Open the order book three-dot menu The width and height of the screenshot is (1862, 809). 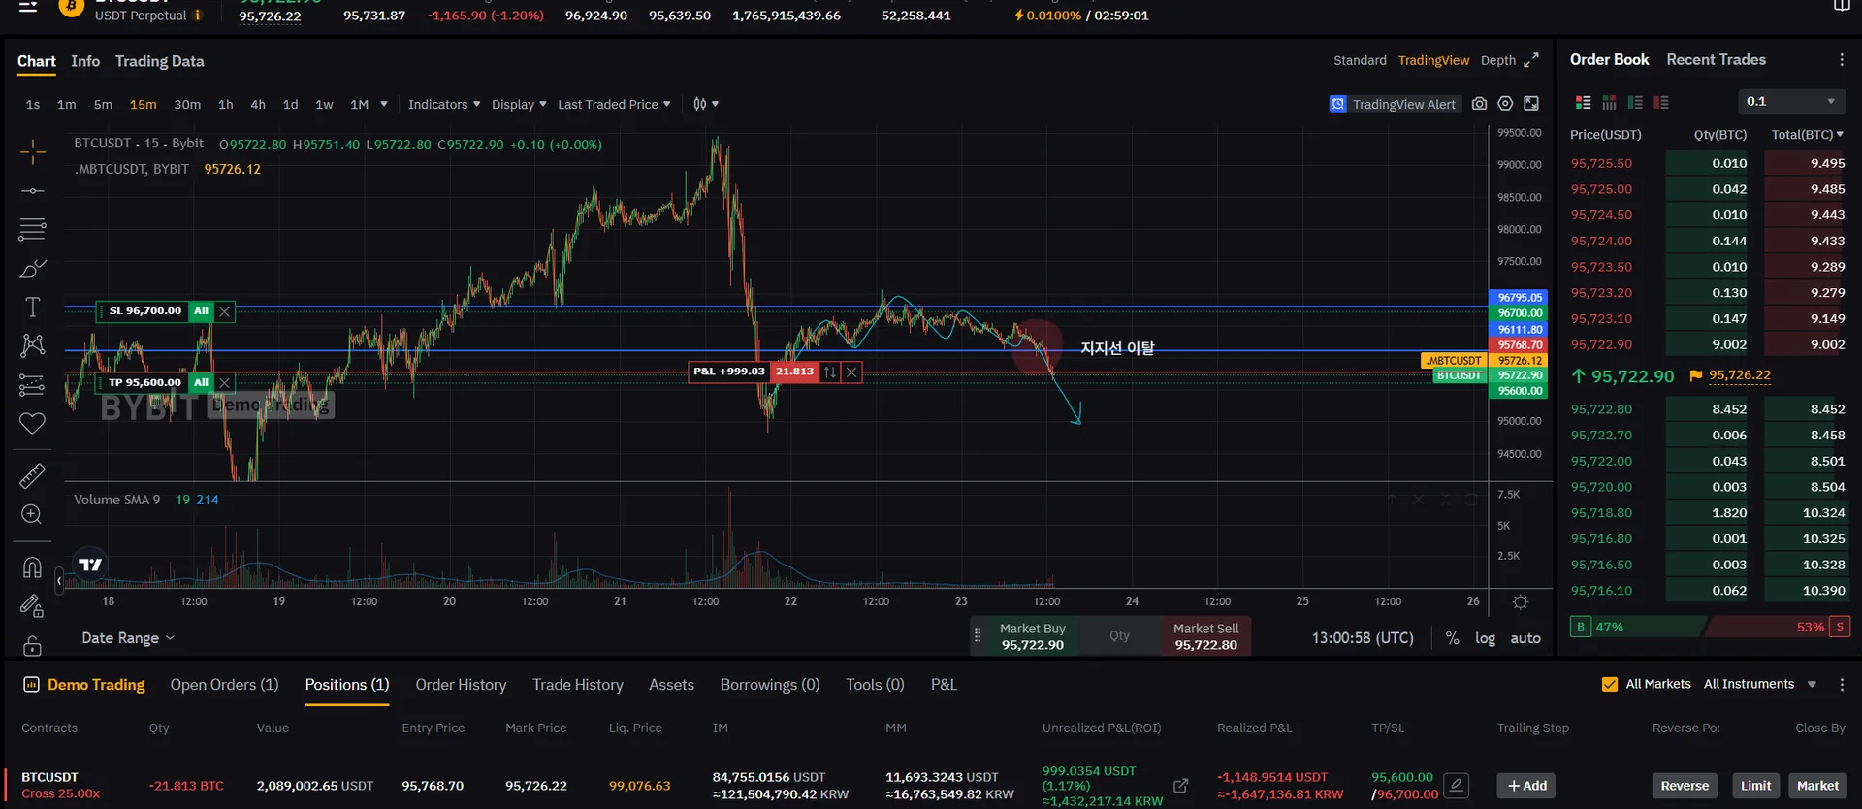(1842, 60)
